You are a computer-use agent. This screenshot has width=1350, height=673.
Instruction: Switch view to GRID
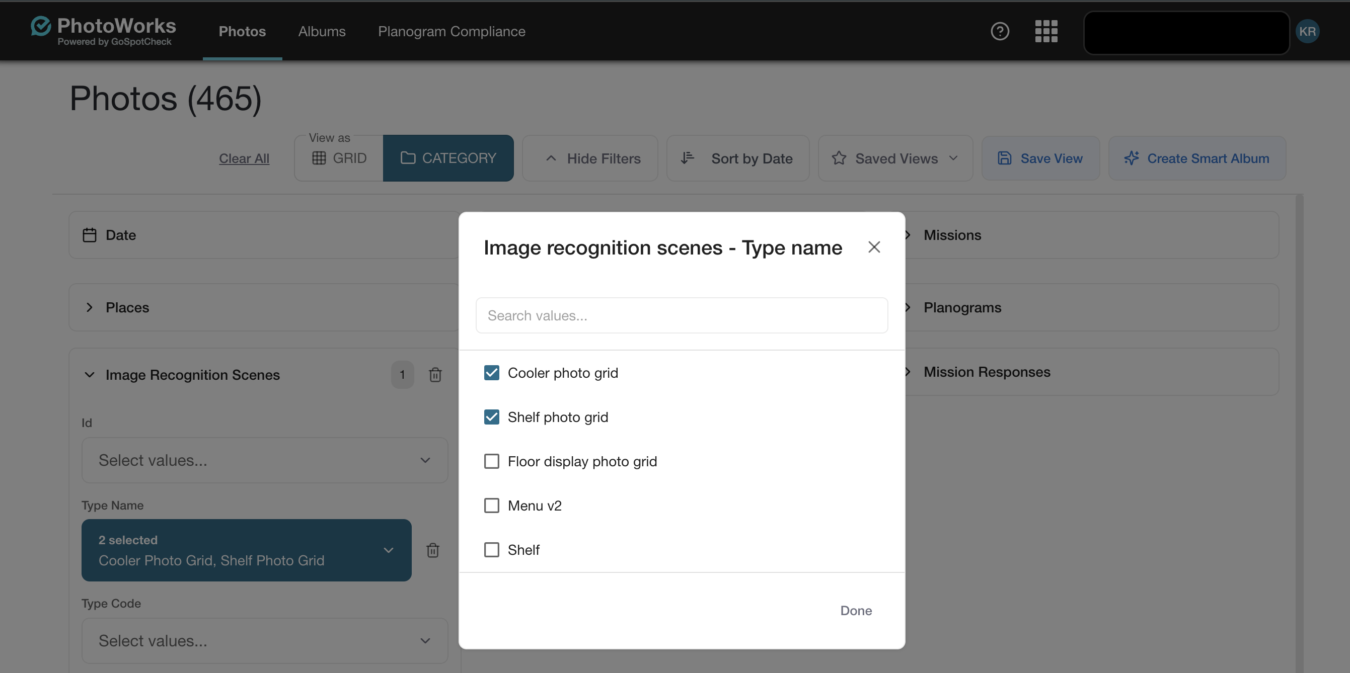coord(339,158)
